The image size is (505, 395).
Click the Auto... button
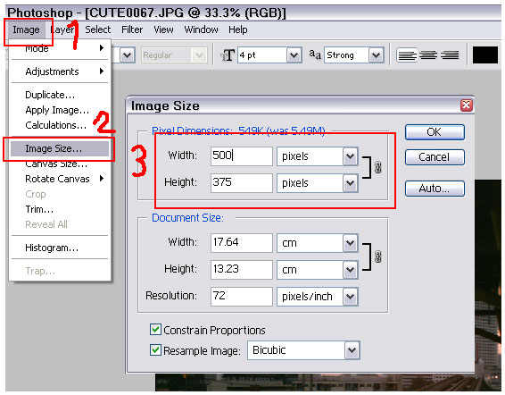point(435,189)
